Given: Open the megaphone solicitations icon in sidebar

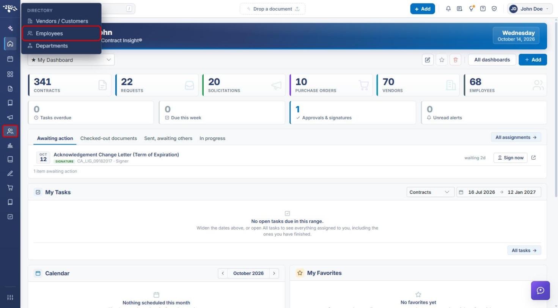Looking at the screenshot, I should [10, 117].
